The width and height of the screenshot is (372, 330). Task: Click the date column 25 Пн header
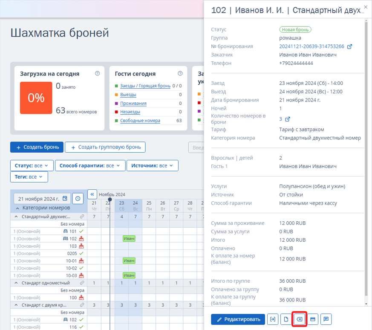(149, 206)
